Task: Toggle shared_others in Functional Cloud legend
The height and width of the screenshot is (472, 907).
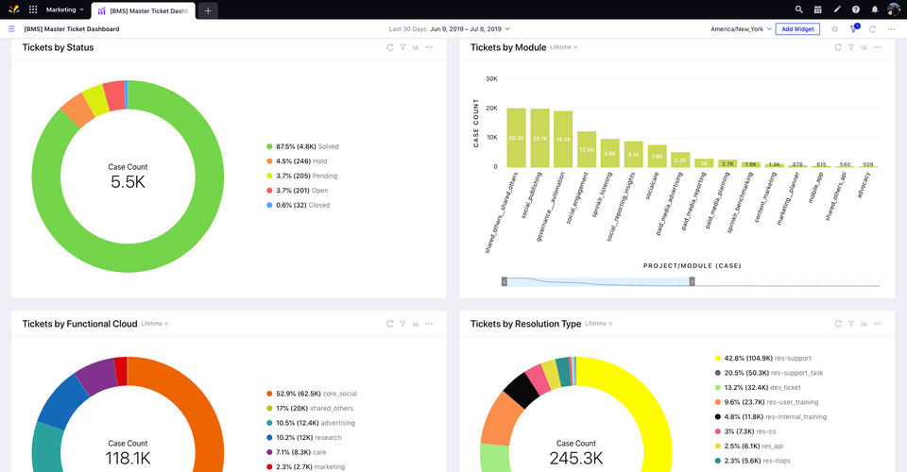Action: point(310,409)
